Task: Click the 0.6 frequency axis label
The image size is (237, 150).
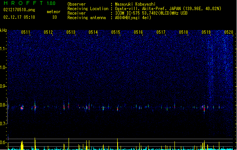Action: pos(3,142)
